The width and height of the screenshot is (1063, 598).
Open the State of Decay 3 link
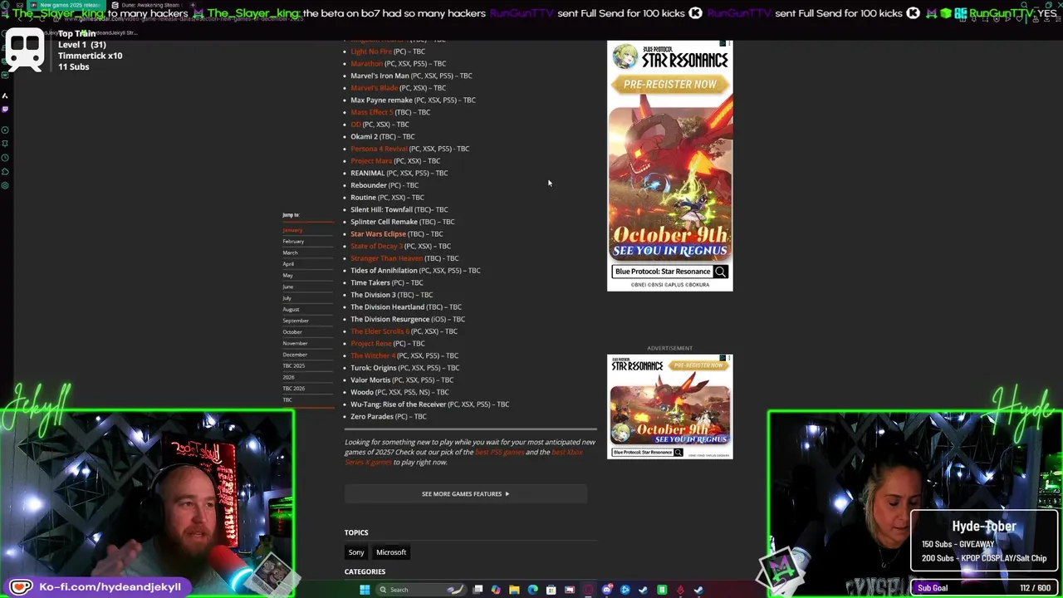(x=376, y=246)
